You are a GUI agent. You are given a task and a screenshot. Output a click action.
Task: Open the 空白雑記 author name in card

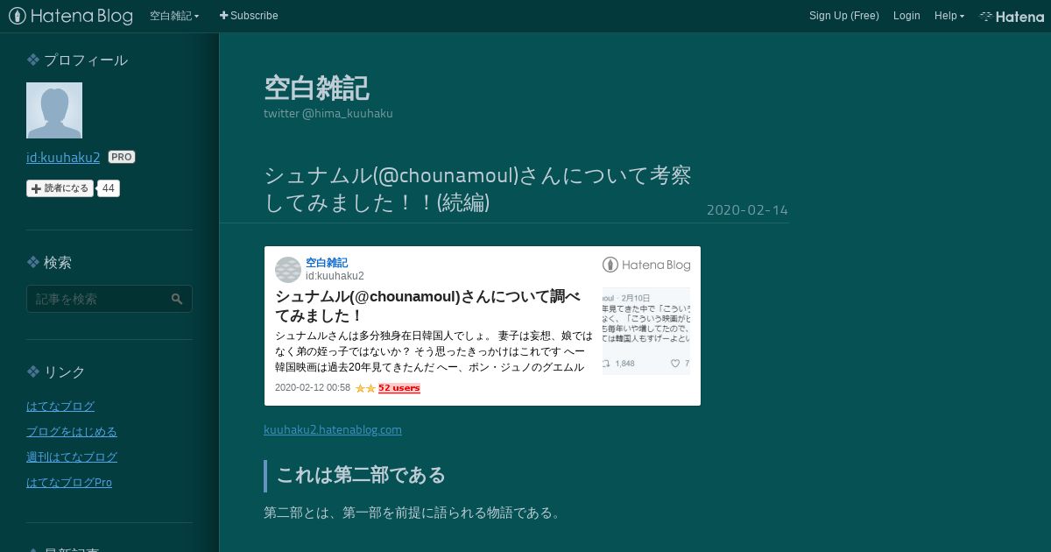[327, 263]
